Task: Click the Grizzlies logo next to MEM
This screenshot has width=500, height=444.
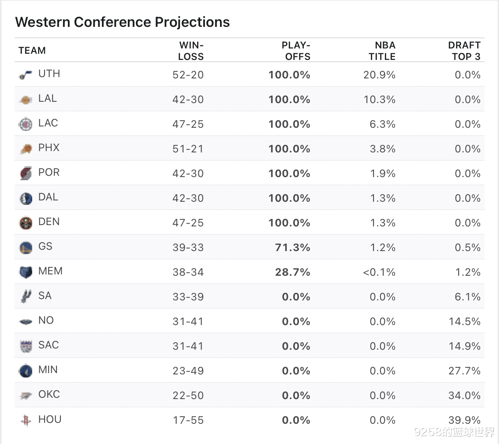Action: pos(26,272)
